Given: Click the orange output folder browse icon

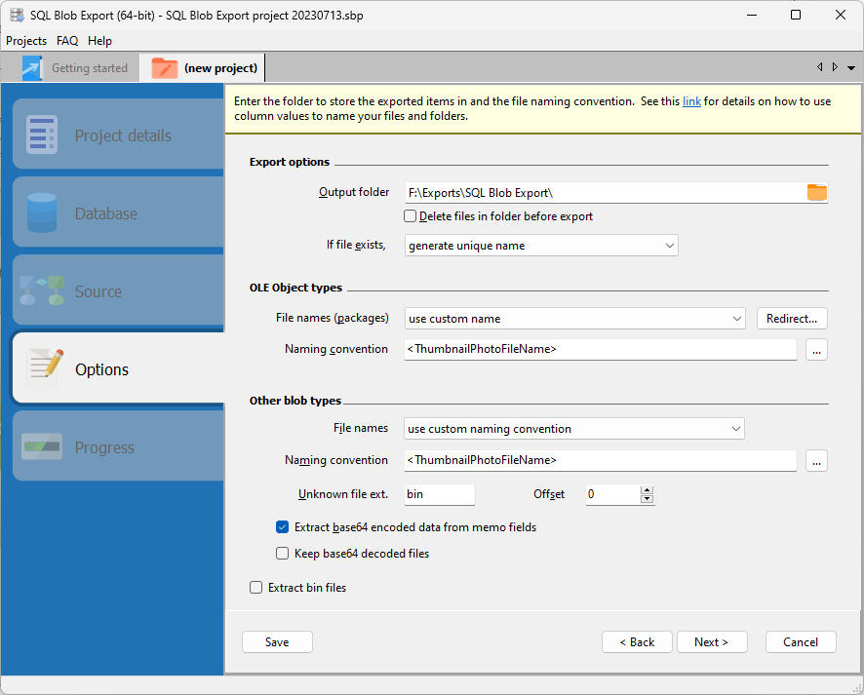Looking at the screenshot, I should 816,192.
